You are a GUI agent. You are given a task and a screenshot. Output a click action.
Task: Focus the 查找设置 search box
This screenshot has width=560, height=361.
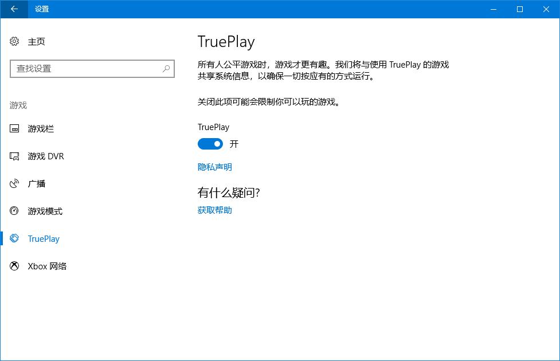point(92,69)
